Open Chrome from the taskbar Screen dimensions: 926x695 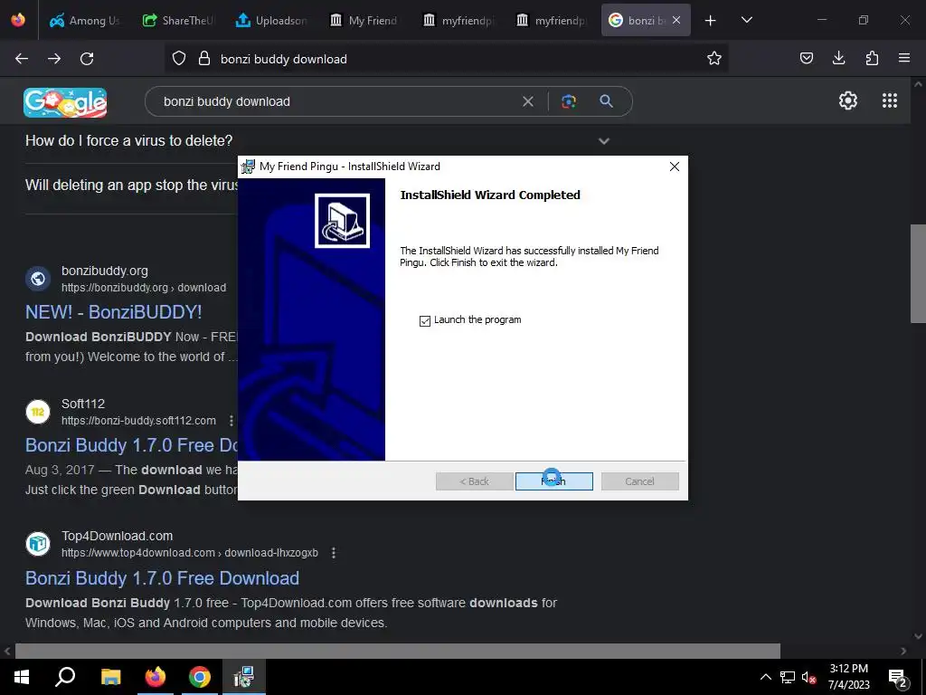tap(200, 677)
